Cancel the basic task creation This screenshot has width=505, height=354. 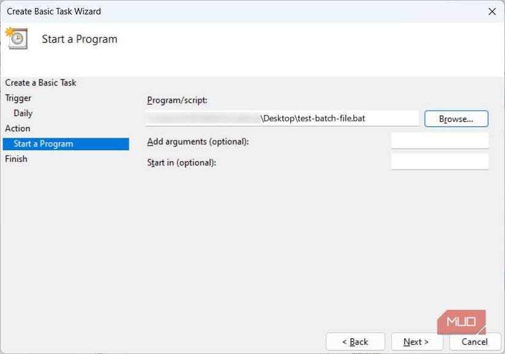pyautogui.click(x=475, y=342)
